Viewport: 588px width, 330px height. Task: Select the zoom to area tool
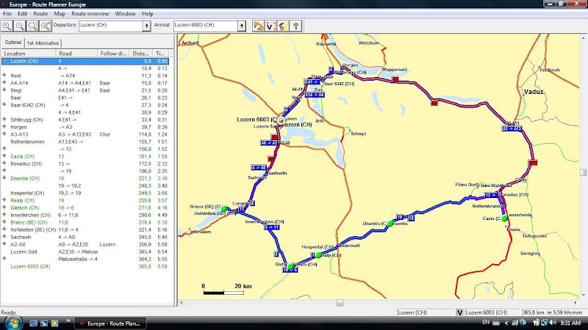(32, 26)
